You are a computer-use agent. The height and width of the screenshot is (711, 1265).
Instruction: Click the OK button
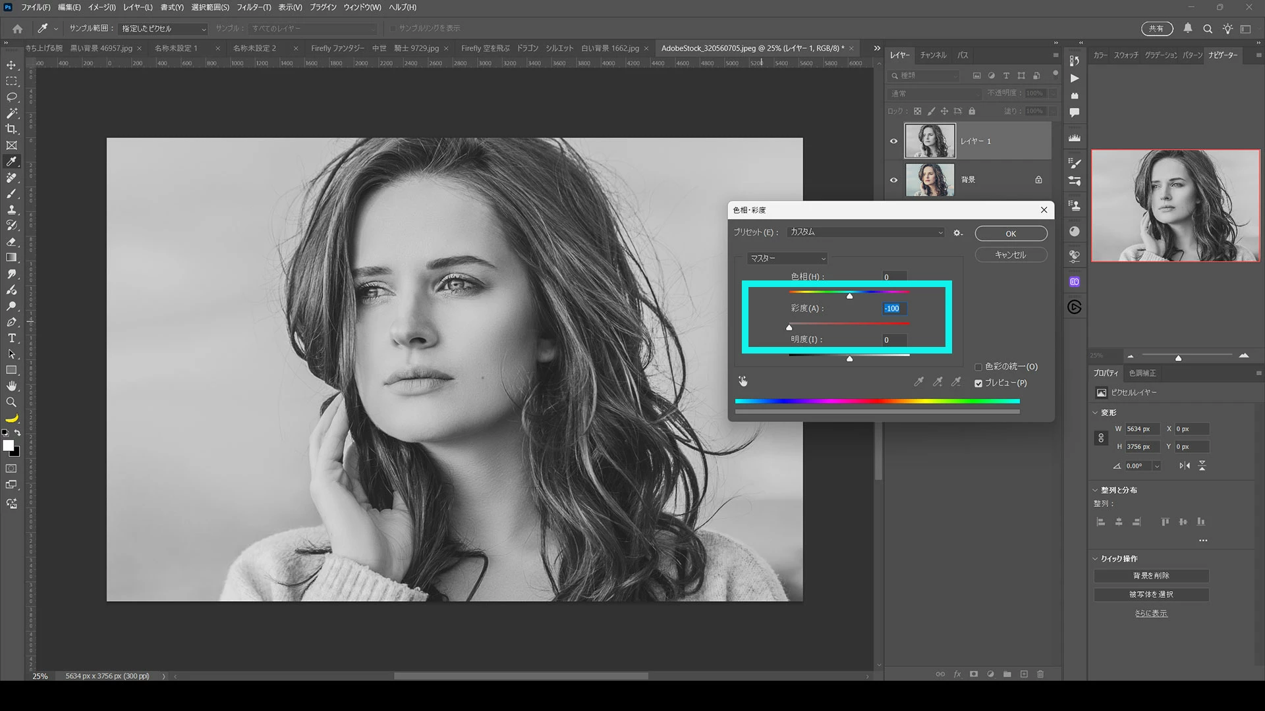coord(1011,234)
